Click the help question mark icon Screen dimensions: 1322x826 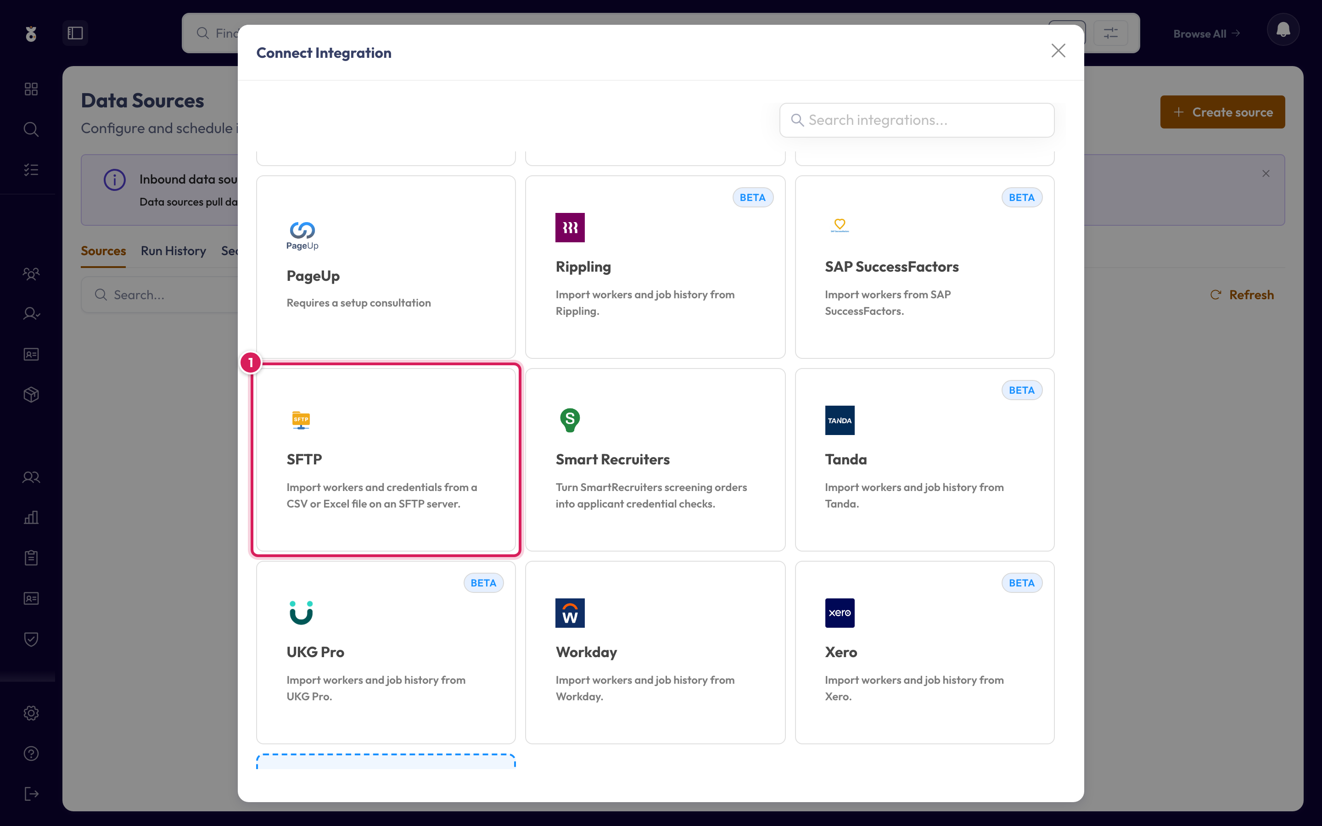click(31, 753)
